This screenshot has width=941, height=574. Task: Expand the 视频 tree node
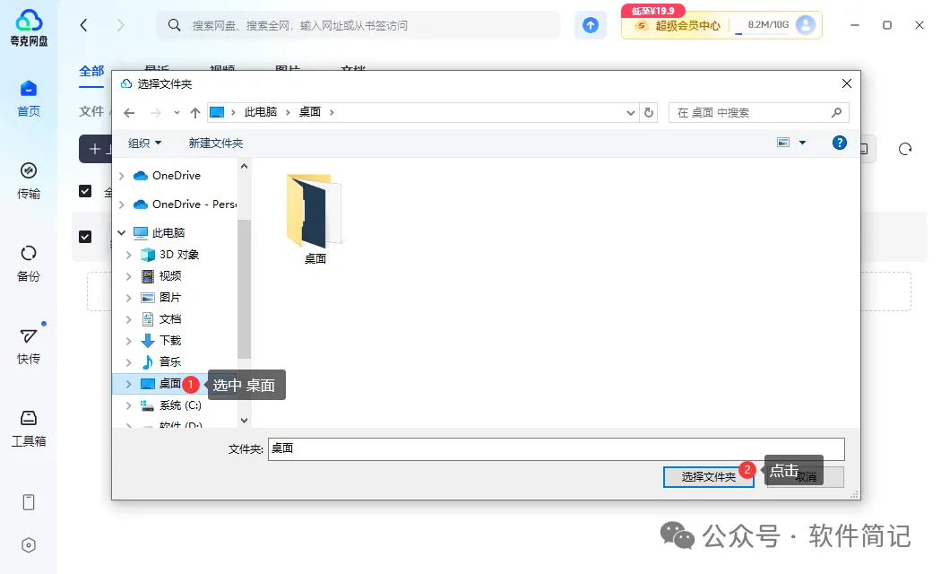128,276
